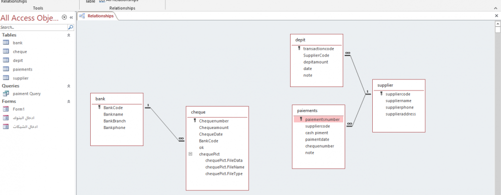Open the form ادخال البنوك
The width and height of the screenshot is (501, 195).
click(24, 118)
